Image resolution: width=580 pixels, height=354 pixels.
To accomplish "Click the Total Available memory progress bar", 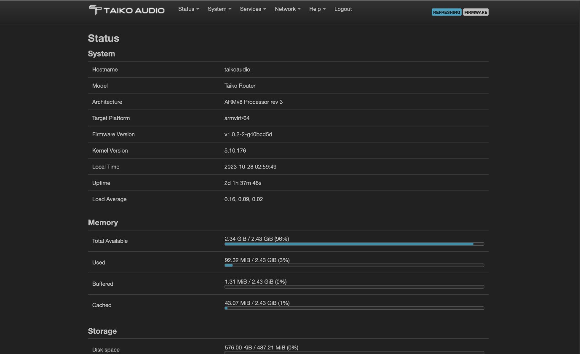I will [354, 244].
